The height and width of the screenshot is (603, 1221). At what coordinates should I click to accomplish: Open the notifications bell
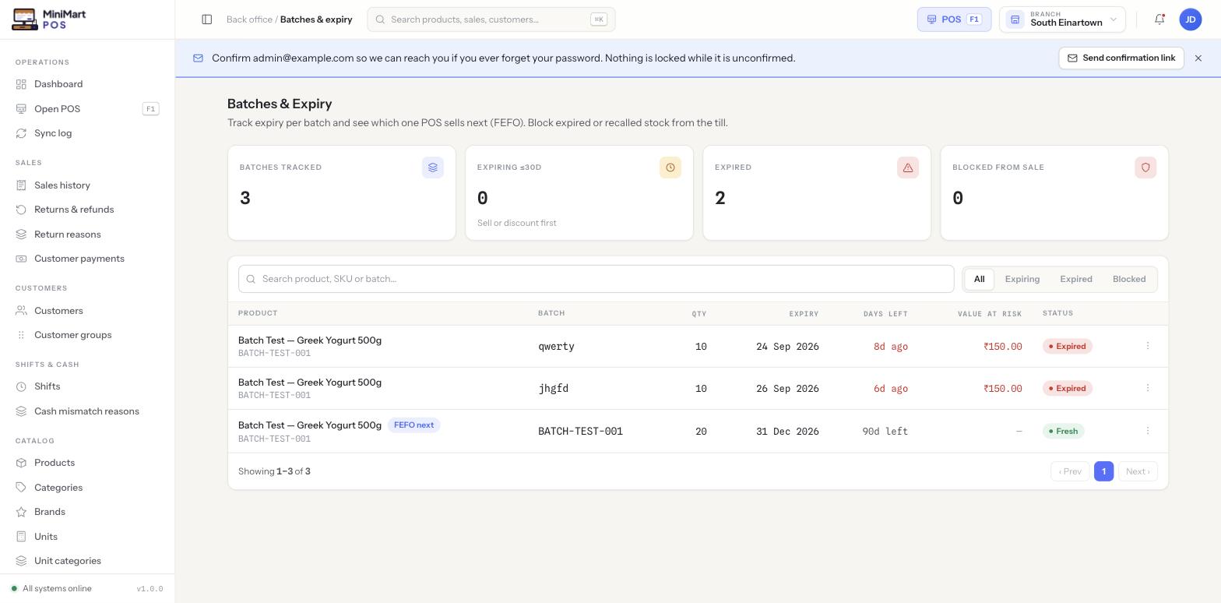pos(1159,19)
